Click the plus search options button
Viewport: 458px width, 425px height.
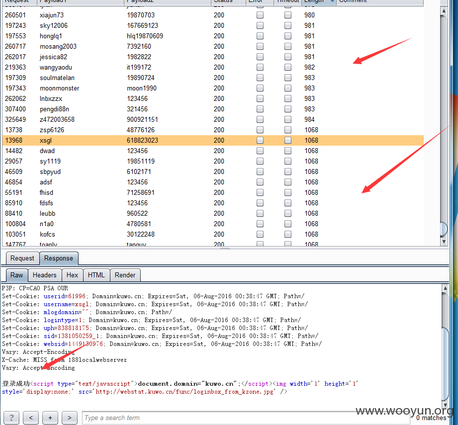(50, 418)
